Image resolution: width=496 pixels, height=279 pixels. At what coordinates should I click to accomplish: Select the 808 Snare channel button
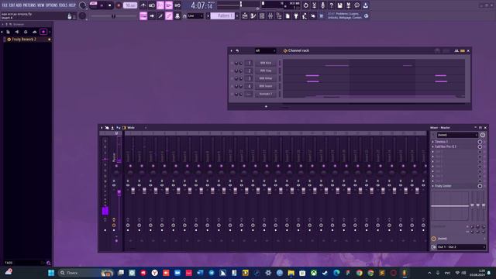click(266, 86)
